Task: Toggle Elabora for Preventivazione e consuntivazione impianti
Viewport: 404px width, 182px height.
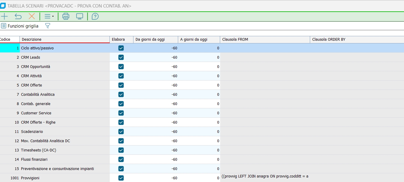Action: coord(121,169)
